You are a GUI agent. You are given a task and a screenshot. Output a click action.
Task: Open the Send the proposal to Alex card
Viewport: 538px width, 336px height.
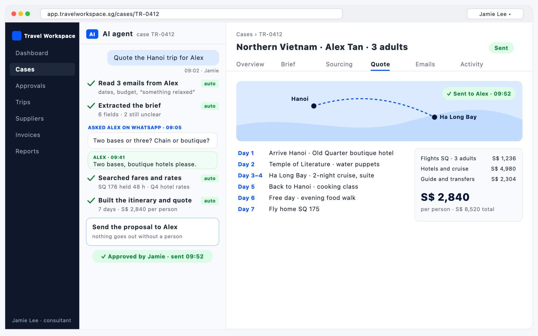(153, 232)
